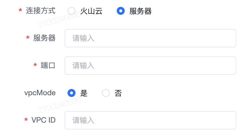Click the 火山云 option label text

(x=91, y=11)
